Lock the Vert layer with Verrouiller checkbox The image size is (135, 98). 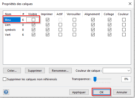pos(74,35)
